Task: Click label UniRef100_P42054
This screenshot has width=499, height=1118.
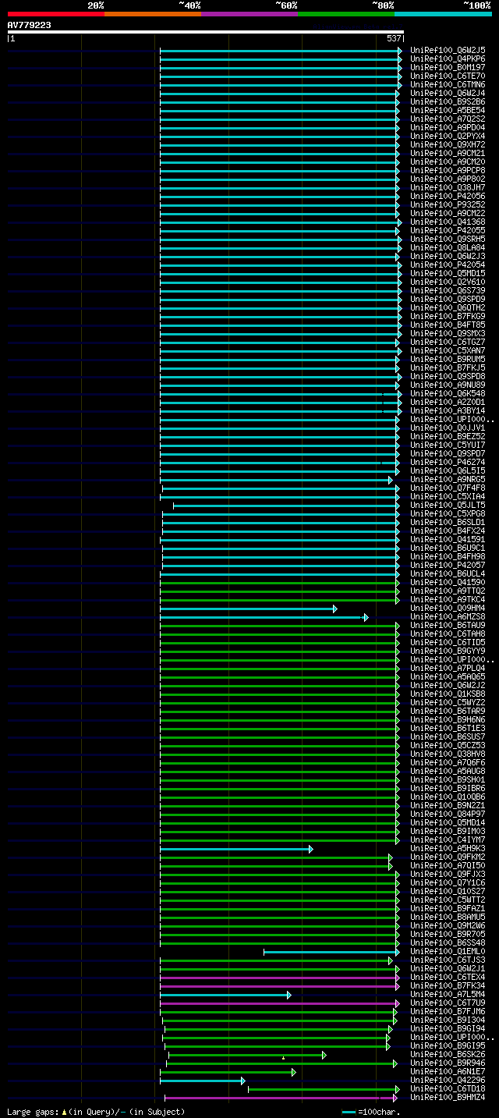Action: pyautogui.click(x=448, y=264)
